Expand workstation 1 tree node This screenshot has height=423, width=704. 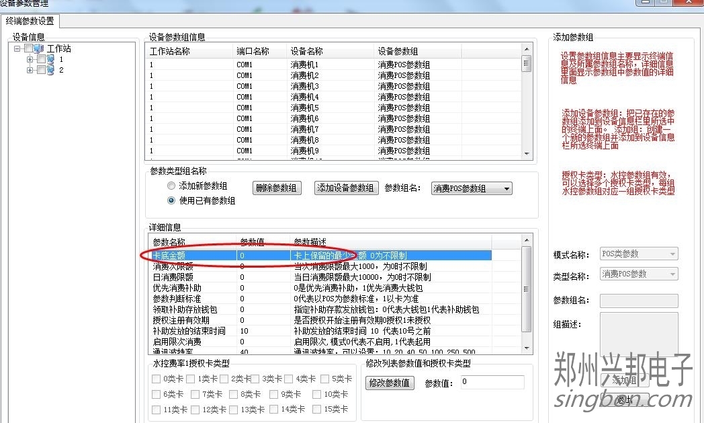pyautogui.click(x=30, y=60)
